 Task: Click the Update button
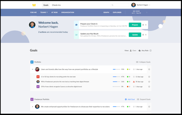135,35
